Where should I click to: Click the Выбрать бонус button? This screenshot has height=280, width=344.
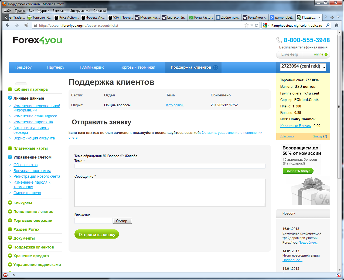298,171
